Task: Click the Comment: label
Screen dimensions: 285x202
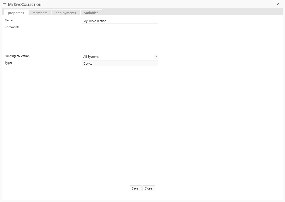Action: 12,27
